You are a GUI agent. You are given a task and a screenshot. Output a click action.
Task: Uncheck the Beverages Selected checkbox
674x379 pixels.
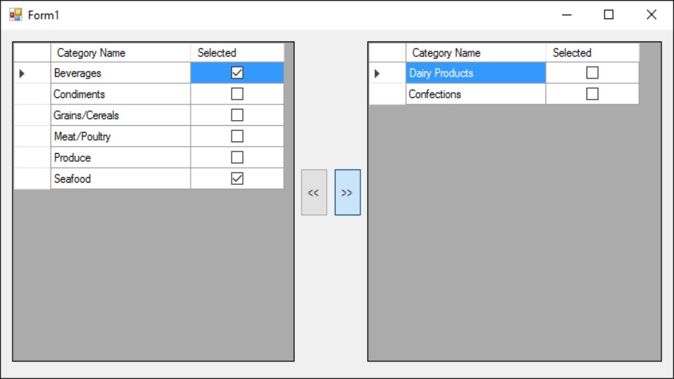click(x=237, y=73)
